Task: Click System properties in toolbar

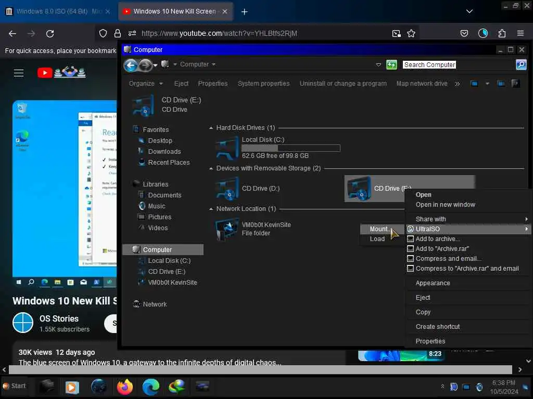Action: coord(263,84)
